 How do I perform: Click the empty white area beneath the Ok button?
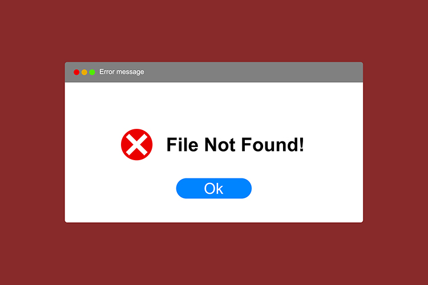click(214, 210)
